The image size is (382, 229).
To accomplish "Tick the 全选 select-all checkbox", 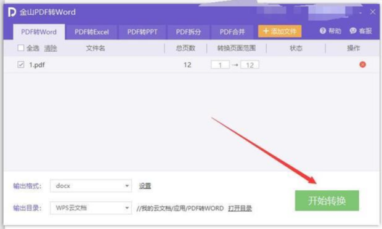I will click(21, 48).
